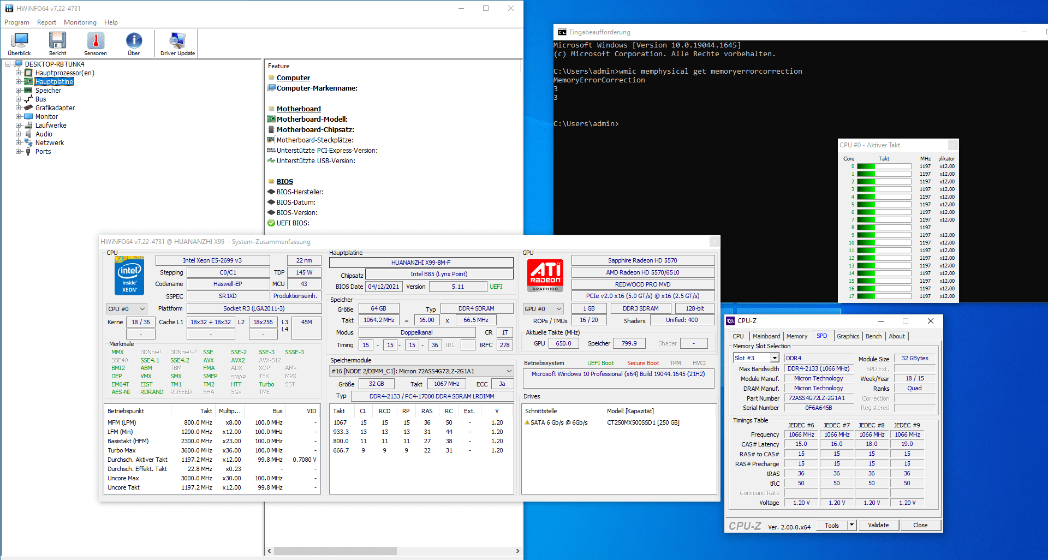Click the Laufwerke drive icon
Viewport: 1048px width, 560px height.
[x=28, y=125]
